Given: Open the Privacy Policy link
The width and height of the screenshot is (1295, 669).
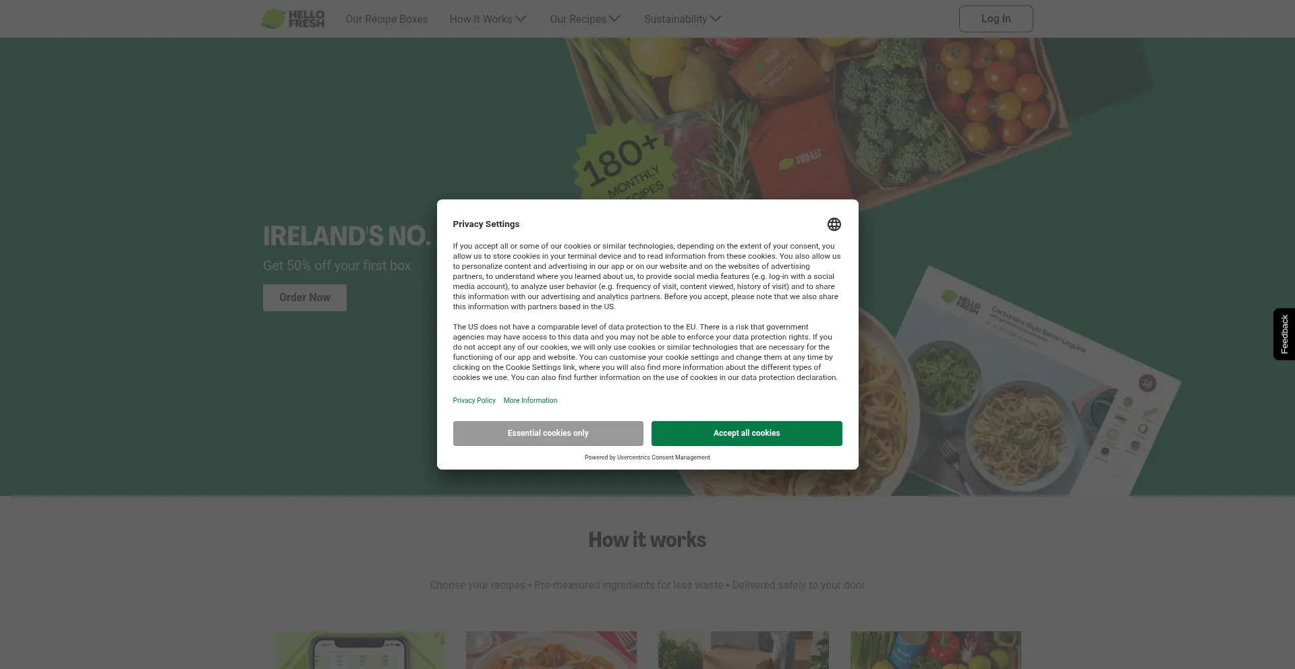Looking at the screenshot, I should 474,400.
